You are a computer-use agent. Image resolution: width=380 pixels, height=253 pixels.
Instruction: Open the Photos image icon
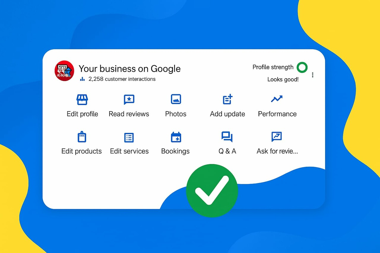coord(176,99)
